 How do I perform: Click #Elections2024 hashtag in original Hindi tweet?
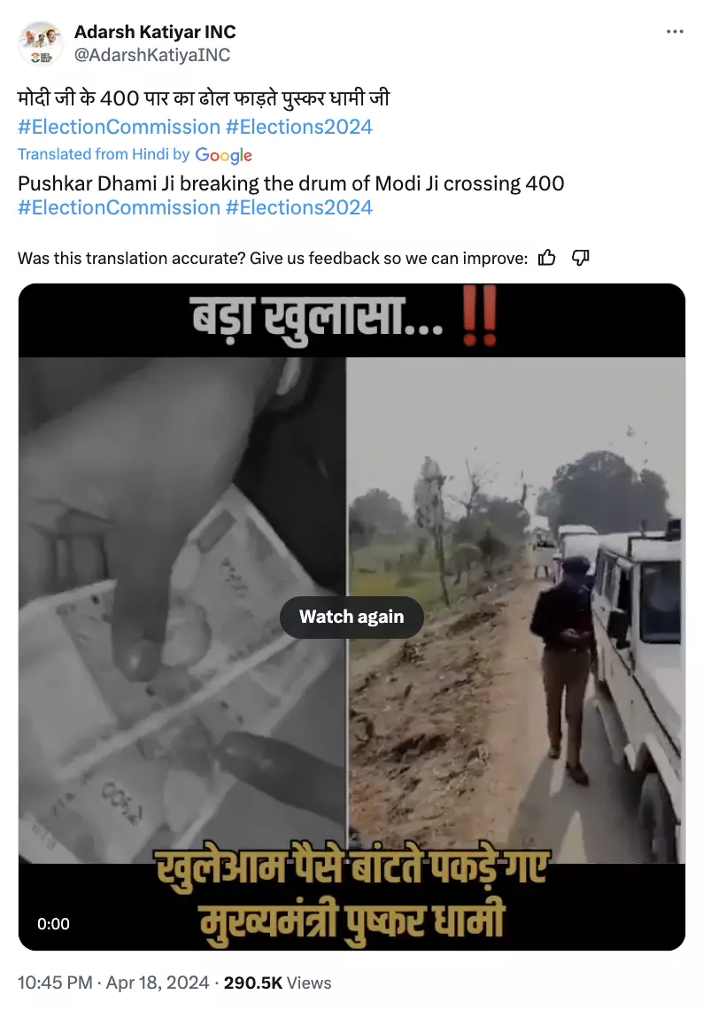pyautogui.click(x=299, y=127)
